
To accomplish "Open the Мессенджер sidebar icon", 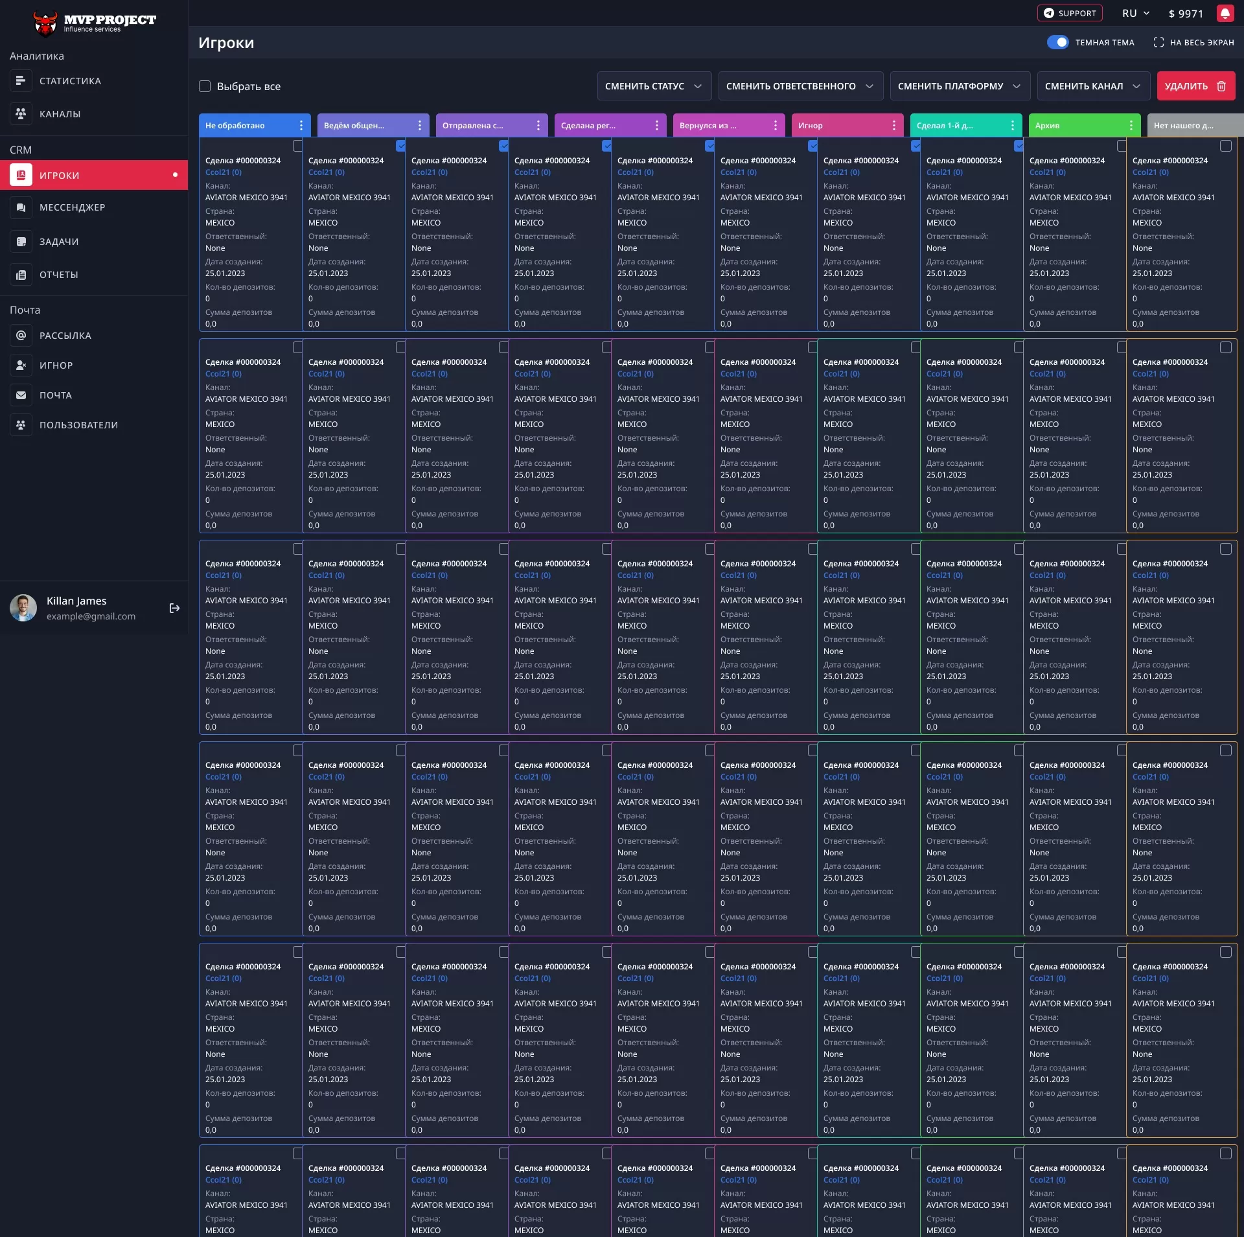I will 21,207.
